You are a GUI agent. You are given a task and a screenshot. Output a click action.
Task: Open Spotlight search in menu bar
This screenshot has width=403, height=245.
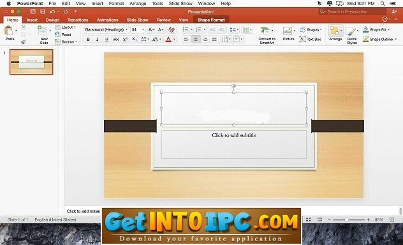pos(383,4)
